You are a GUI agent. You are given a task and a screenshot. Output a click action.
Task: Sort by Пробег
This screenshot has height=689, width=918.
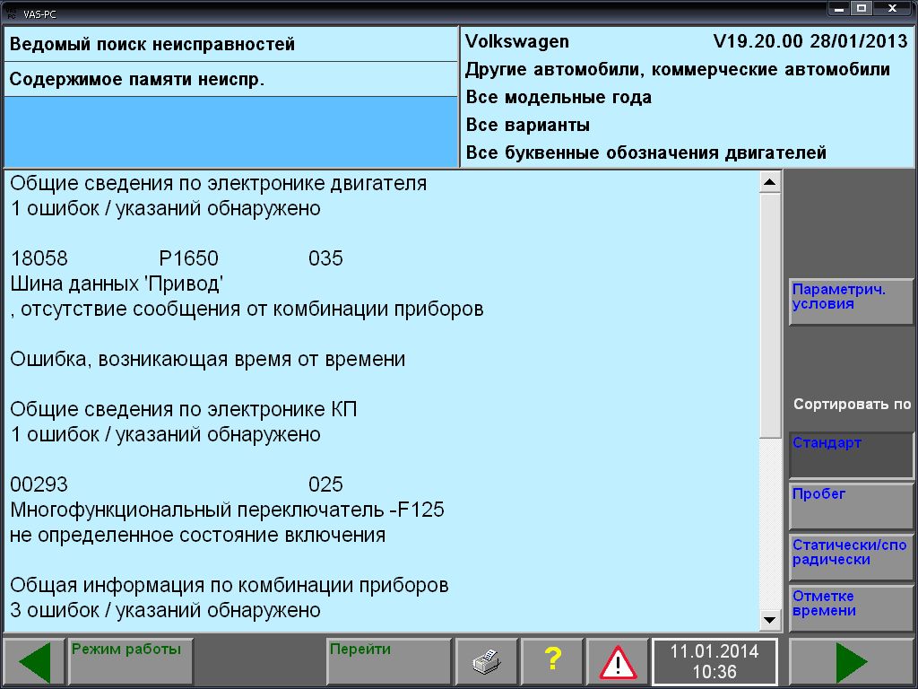click(852, 506)
